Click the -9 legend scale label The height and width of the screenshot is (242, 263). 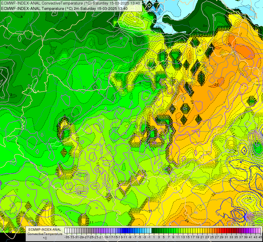(130, 237)
